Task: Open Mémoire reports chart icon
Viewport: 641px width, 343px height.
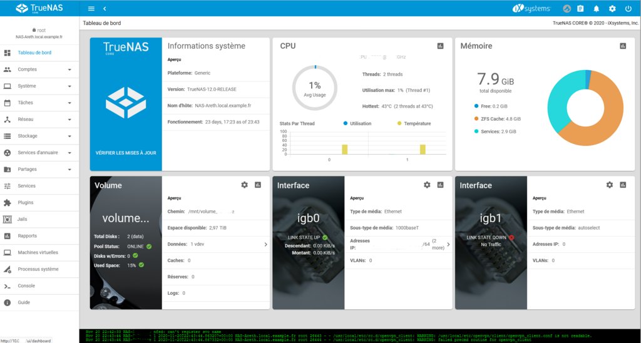Action: point(622,46)
